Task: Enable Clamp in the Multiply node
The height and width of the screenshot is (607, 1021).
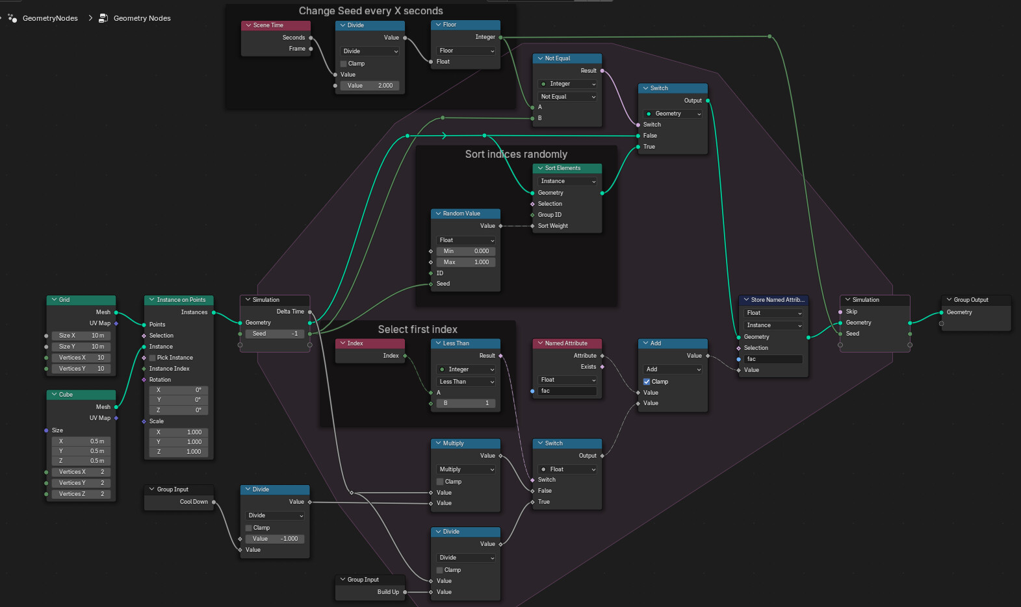Action: 440,482
